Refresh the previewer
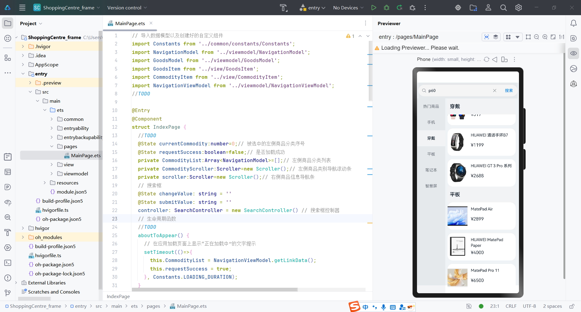The image size is (581, 312). (x=486, y=59)
